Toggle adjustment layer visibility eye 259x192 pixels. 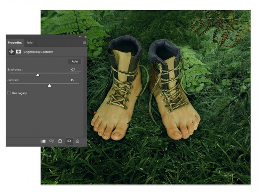click(x=69, y=141)
